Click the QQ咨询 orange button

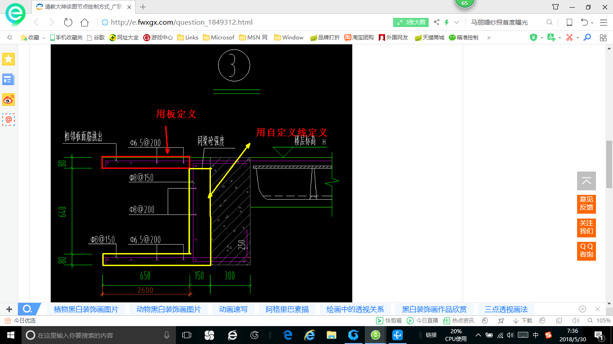586,251
